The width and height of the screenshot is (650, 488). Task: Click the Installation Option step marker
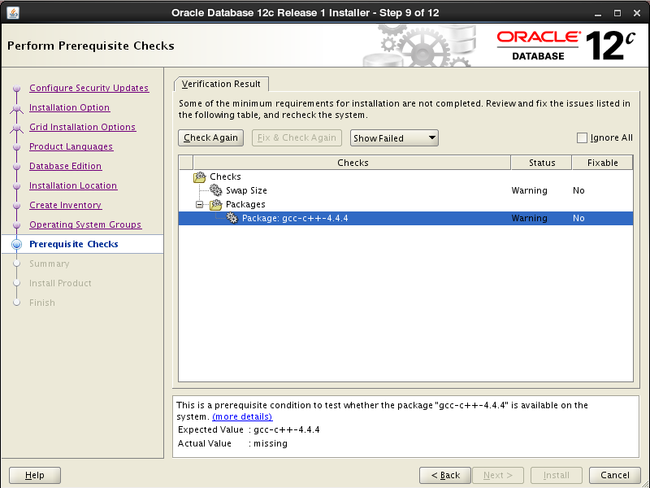coord(16,108)
